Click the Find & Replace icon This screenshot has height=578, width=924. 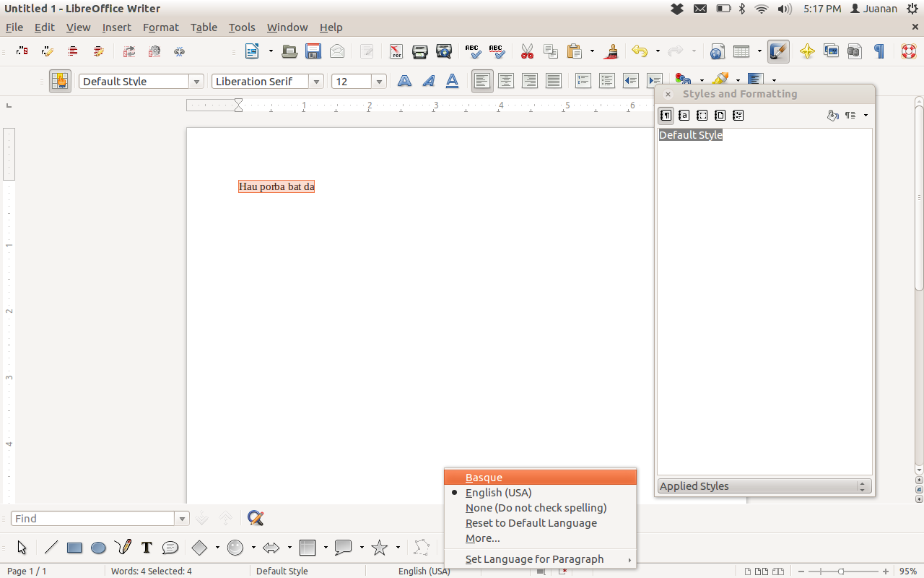click(255, 518)
